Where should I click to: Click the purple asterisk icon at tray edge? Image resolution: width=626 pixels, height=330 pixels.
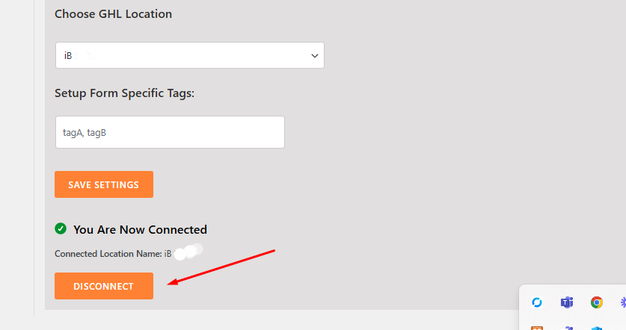pyautogui.click(x=623, y=302)
